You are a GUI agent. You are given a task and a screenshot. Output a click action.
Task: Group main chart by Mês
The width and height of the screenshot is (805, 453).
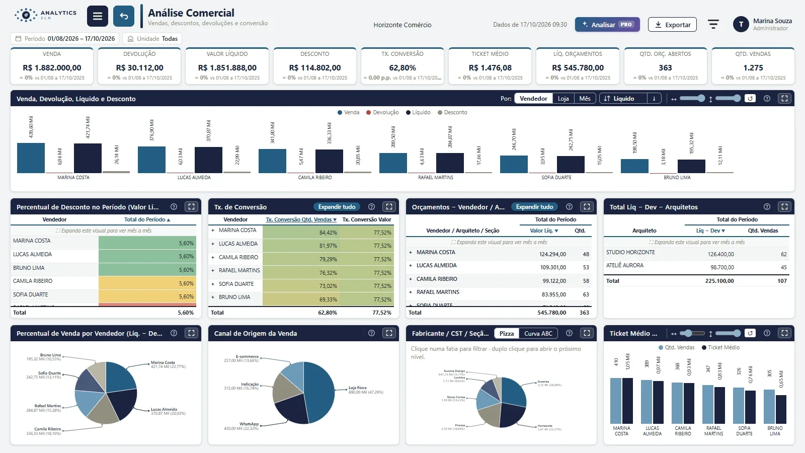[585, 99]
